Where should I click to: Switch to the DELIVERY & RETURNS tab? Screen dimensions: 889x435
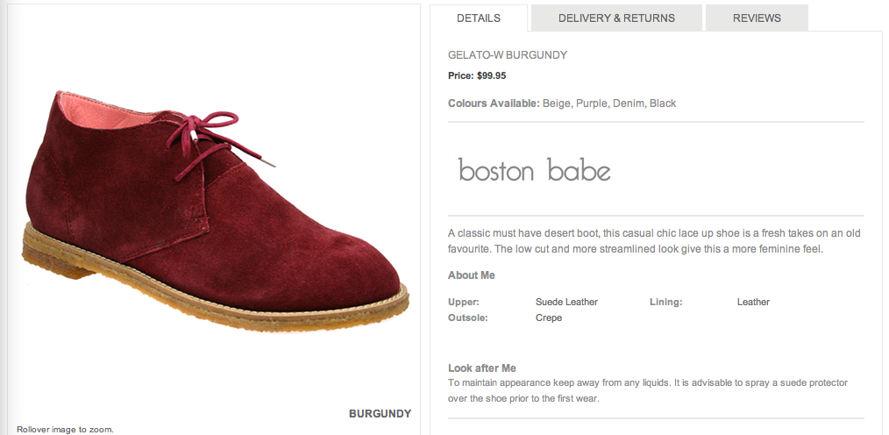[x=616, y=18]
